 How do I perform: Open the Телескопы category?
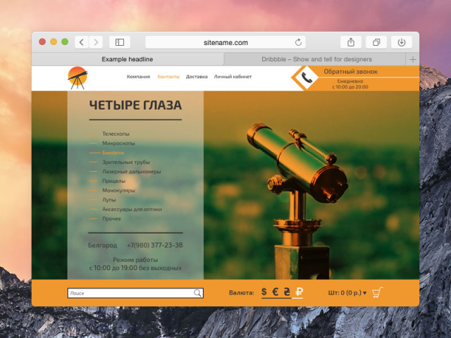[116, 134]
